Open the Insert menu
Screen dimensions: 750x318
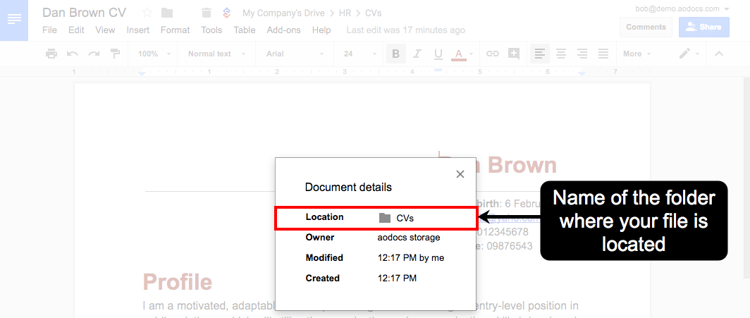coord(137,30)
